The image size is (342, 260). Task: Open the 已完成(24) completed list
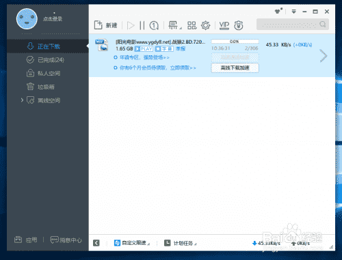48,60
